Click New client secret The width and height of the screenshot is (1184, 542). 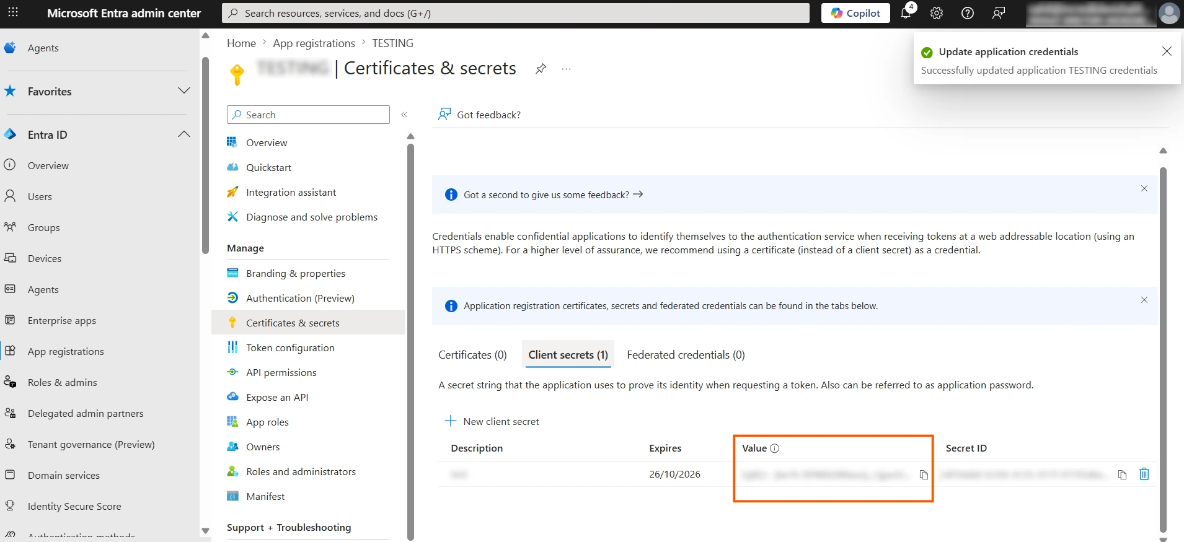point(492,421)
